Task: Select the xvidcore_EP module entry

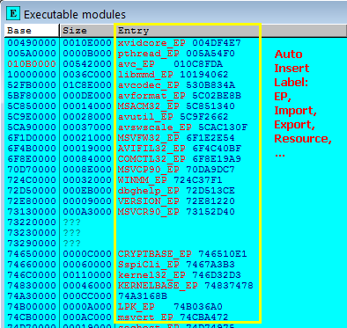Action: [x=180, y=43]
